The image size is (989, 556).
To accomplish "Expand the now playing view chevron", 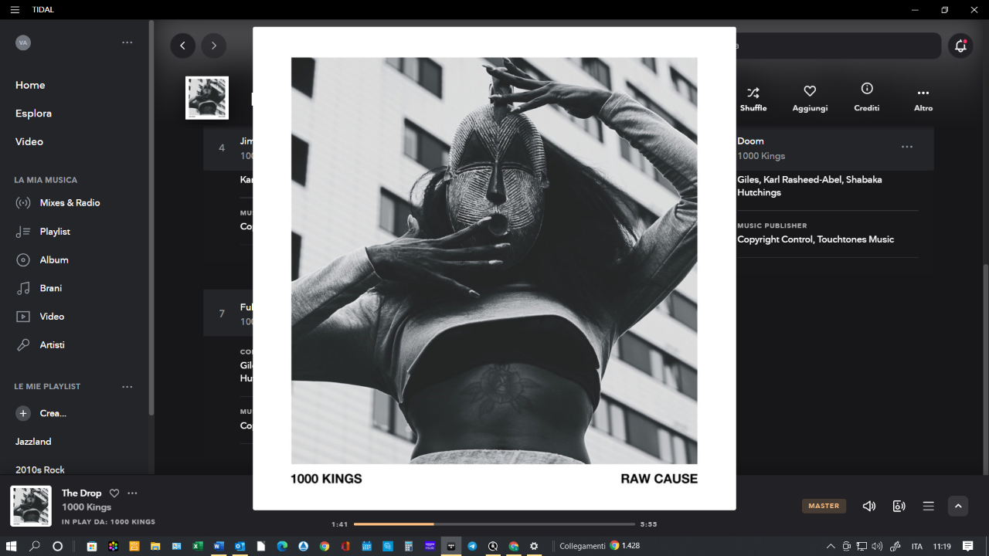I will point(958,506).
